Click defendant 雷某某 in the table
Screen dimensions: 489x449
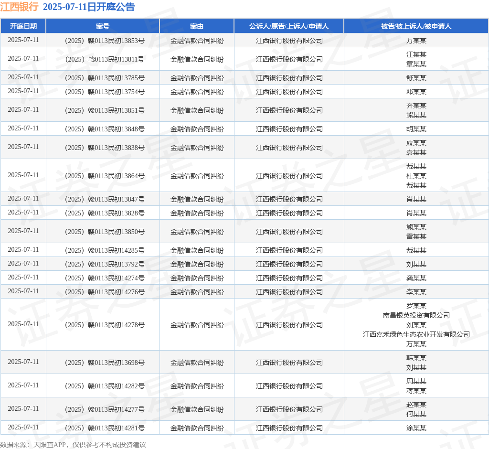click(416, 236)
